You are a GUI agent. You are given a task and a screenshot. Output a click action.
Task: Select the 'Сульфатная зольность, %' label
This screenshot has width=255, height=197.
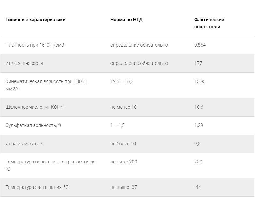[x=33, y=125]
